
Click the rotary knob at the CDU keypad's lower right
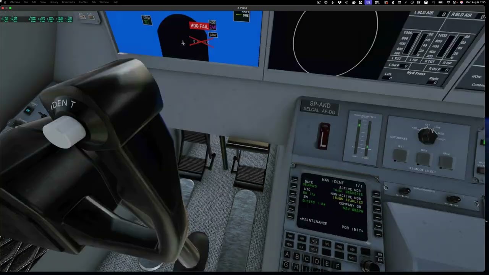[x=370, y=265]
